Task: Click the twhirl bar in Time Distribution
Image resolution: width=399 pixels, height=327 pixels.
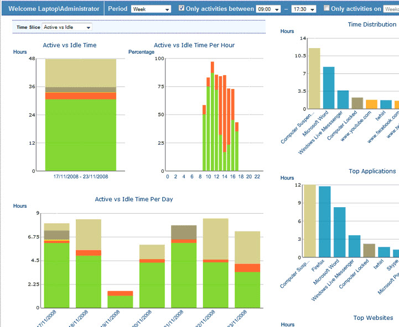Action: pos(386,104)
